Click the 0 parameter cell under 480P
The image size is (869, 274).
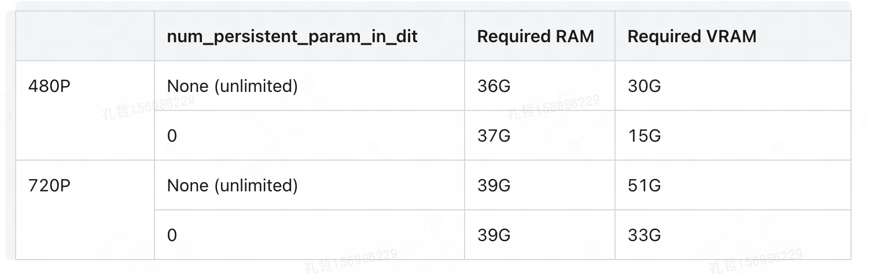[x=172, y=136]
